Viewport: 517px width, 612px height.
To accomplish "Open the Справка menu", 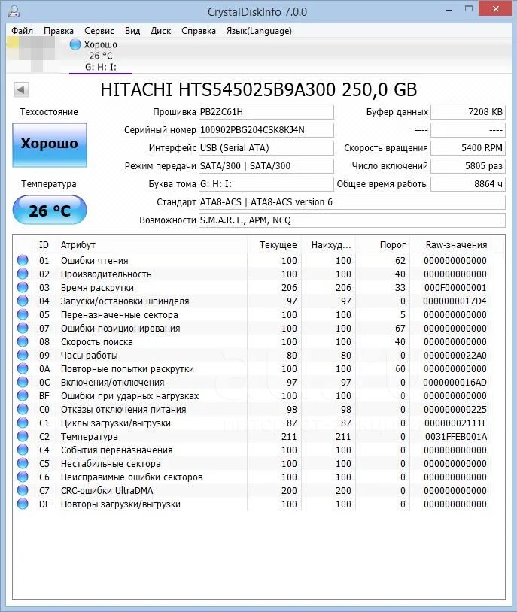I will [x=199, y=31].
